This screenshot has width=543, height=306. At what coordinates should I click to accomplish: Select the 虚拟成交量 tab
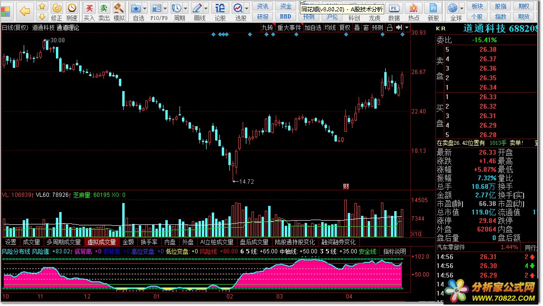point(102,242)
